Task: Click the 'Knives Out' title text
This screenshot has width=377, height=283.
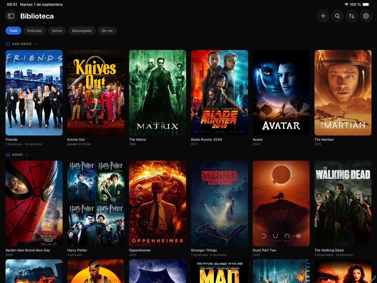Action: tap(76, 140)
